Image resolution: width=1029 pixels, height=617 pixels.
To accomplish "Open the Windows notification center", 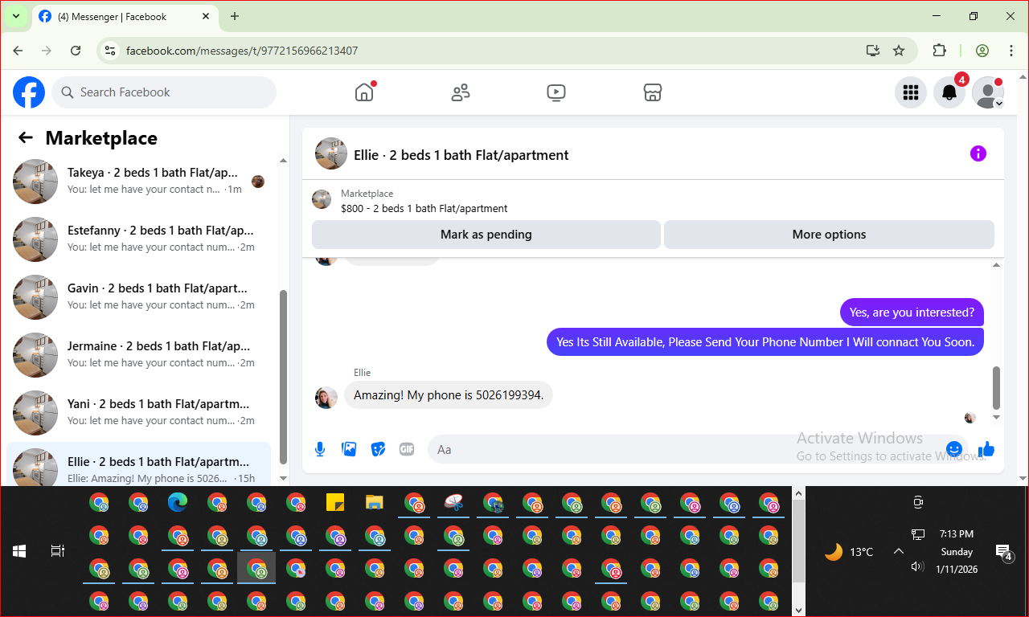I will (1003, 552).
